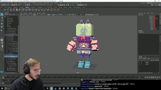Open the File menu

[x=2, y=3]
